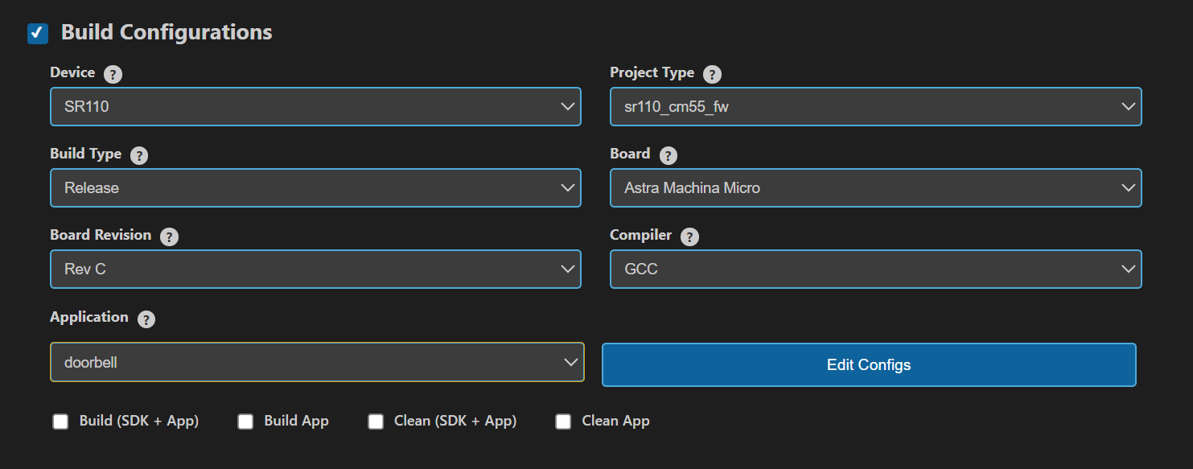Open the Device dropdown showing SR110
1193x469 pixels.
[315, 106]
